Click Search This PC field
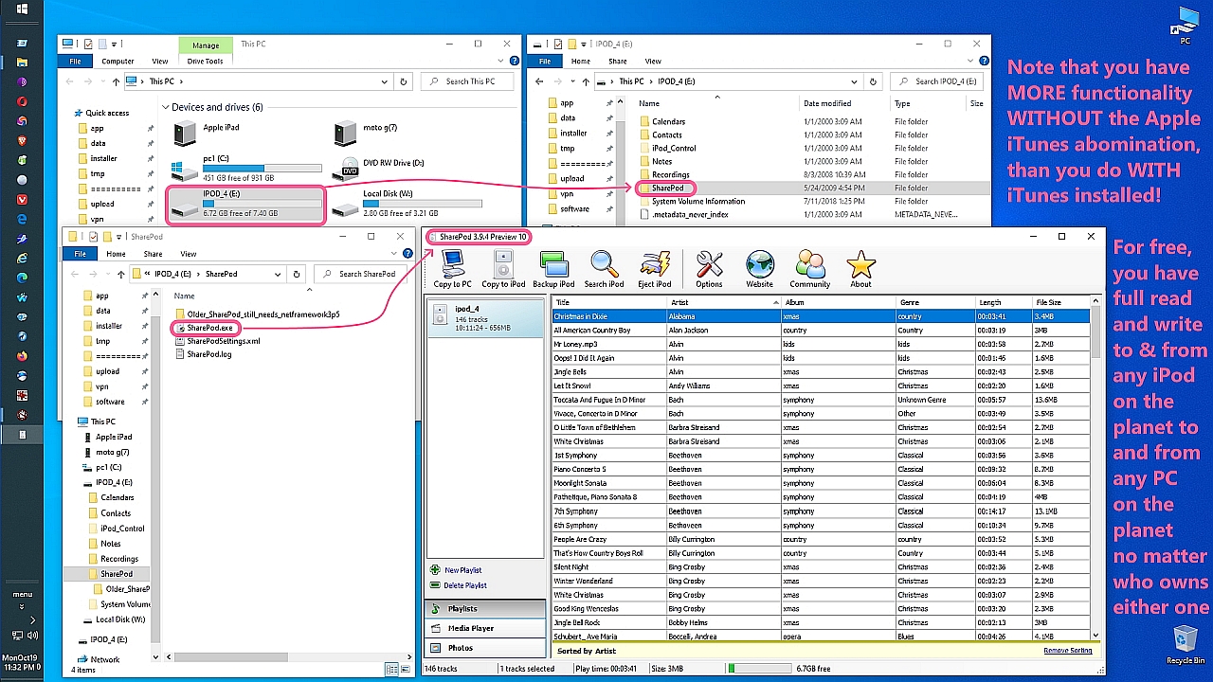The width and height of the screenshot is (1213, 682). tap(469, 81)
